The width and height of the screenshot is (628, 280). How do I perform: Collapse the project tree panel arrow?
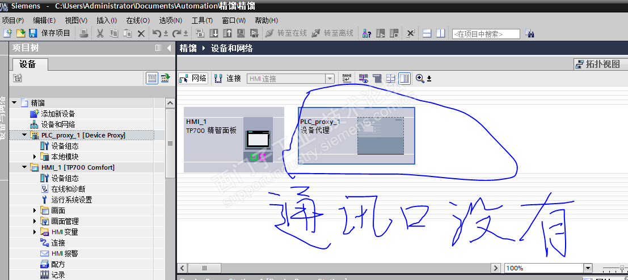pyautogui.click(x=169, y=48)
